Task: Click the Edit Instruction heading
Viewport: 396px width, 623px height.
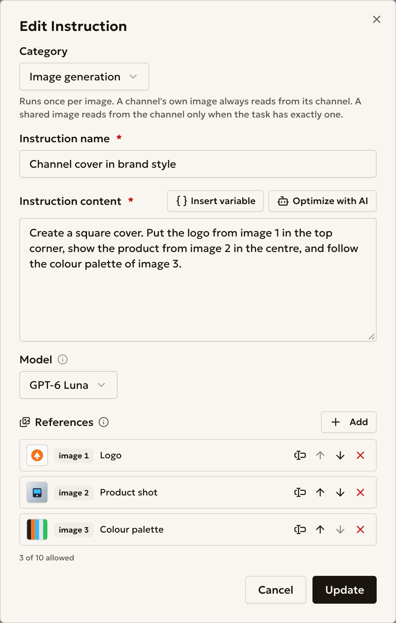Action: [73, 26]
